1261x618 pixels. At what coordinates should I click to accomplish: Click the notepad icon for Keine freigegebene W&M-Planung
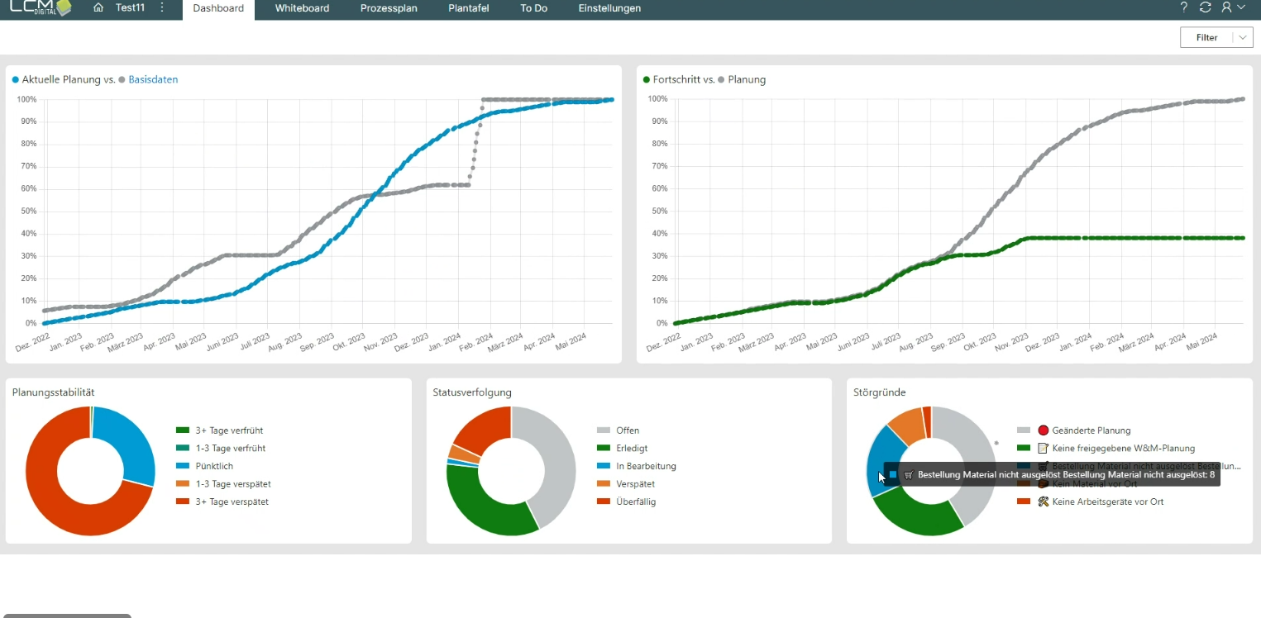click(1043, 449)
